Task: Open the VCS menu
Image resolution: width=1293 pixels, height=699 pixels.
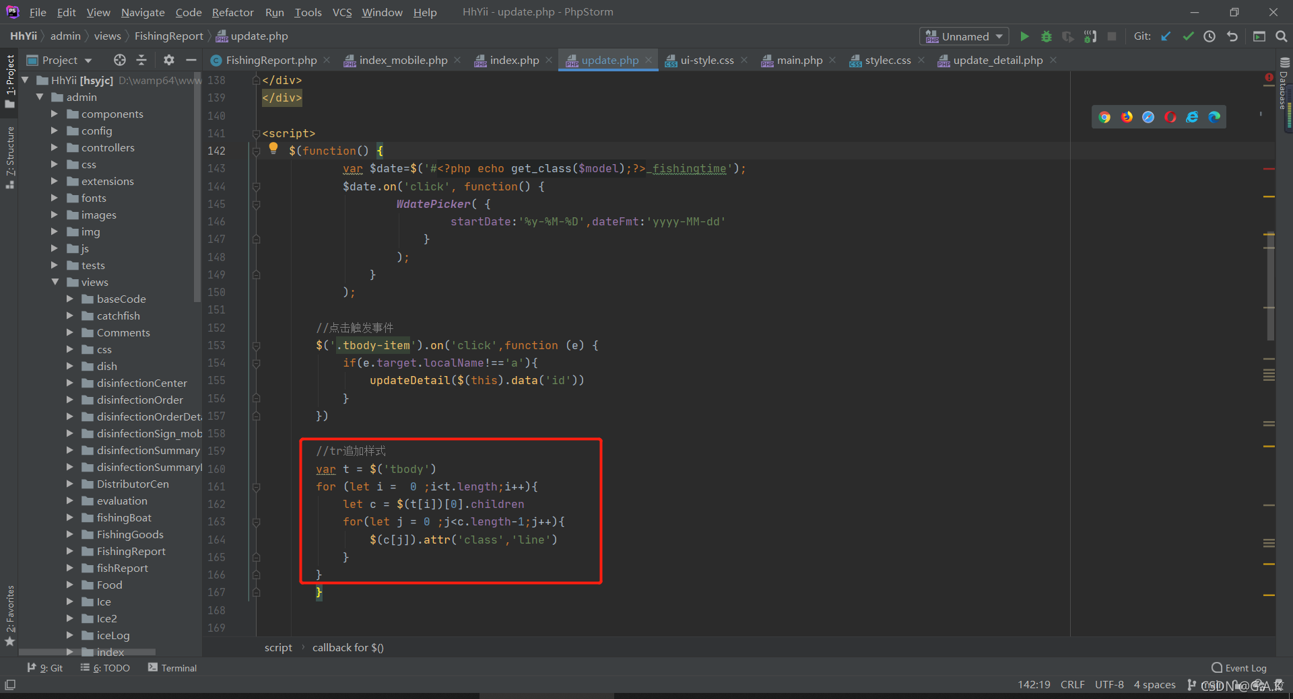Action: tap(342, 12)
